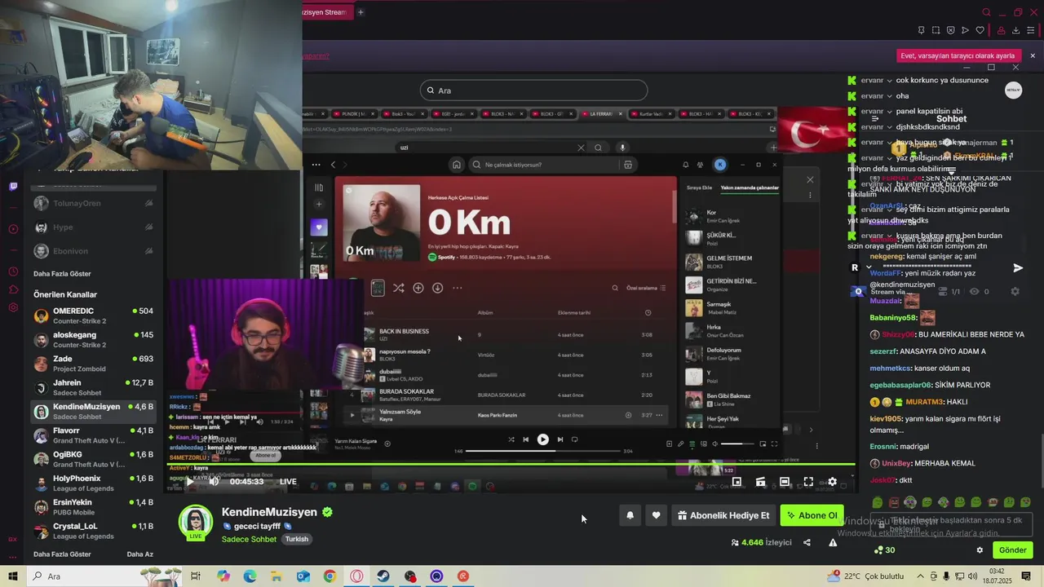Click the Abone Ol subscribe button
This screenshot has width=1044, height=587.
[812, 515]
